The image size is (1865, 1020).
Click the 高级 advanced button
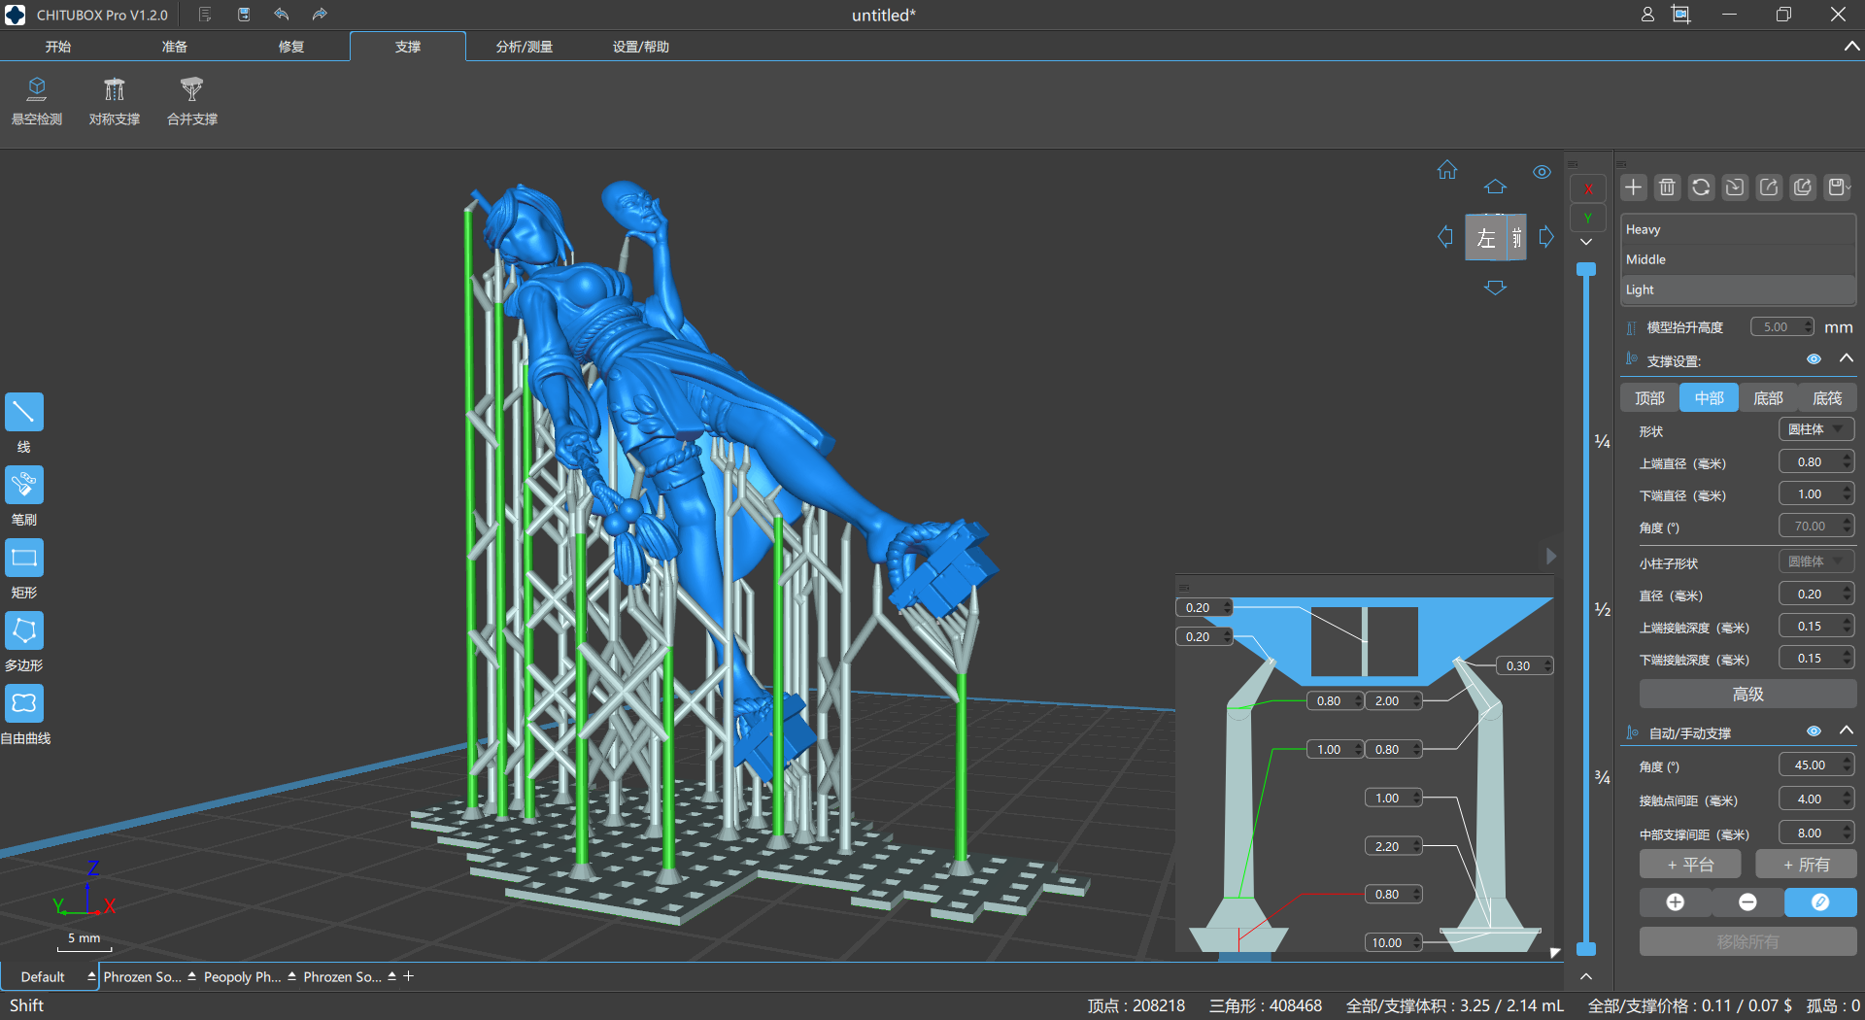(x=1747, y=694)
